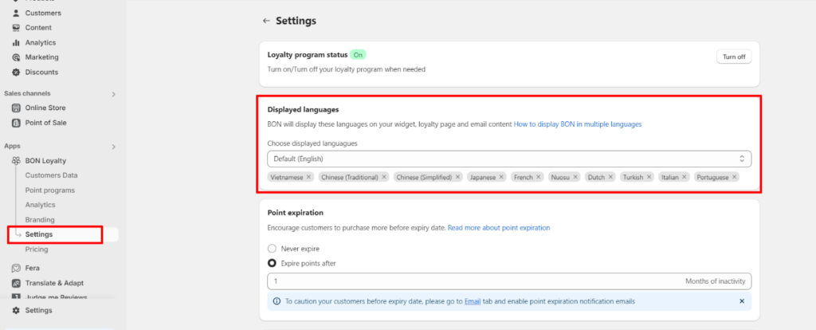Remove the Turkish language tag
The width and height of the screenshot is (816, 330).
(649, 177)
